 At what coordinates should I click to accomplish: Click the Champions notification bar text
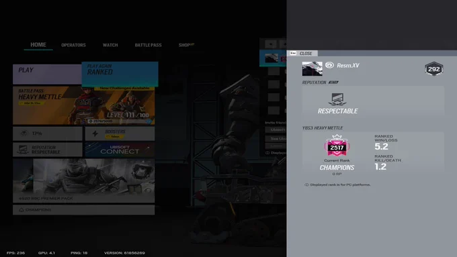(x=38, y=210)
